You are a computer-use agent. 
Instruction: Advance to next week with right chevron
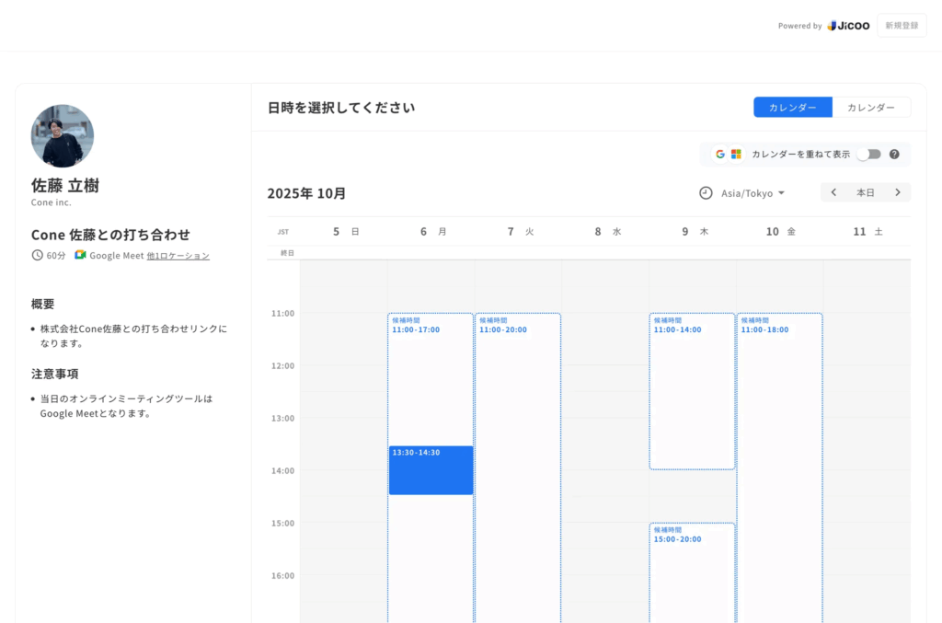898,192
